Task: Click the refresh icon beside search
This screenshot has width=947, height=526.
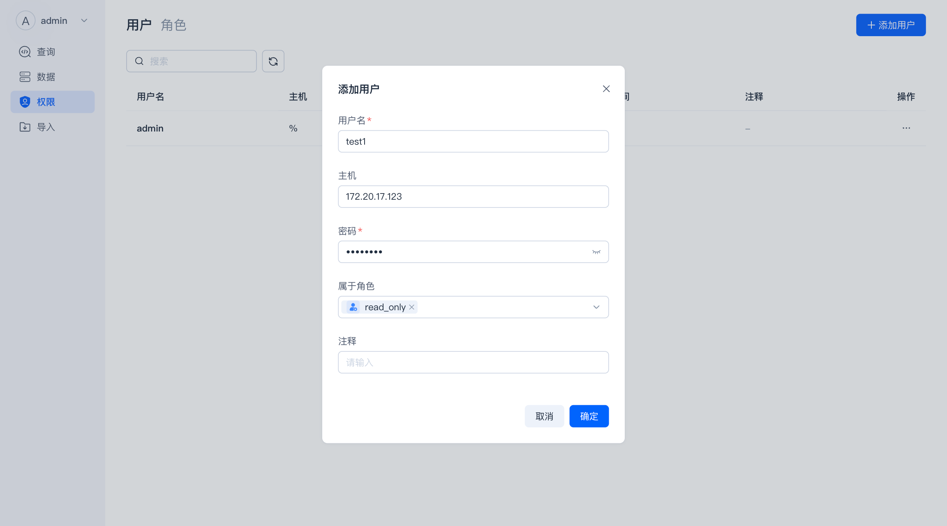Action: (x=273, y=61)
